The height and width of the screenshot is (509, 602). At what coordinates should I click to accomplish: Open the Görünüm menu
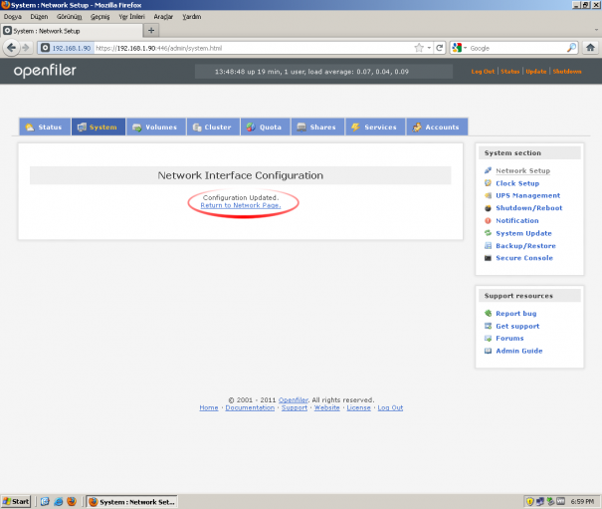[x=69, y=17]
